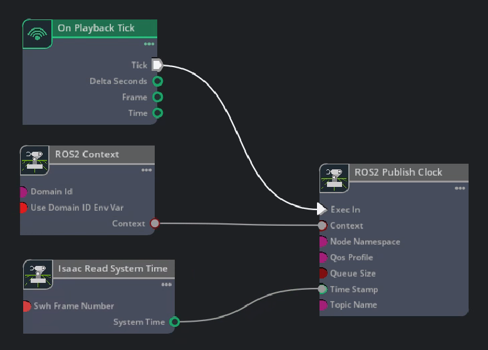Click the Frame output port circle

pyautogui.click(x=158, y=97)
